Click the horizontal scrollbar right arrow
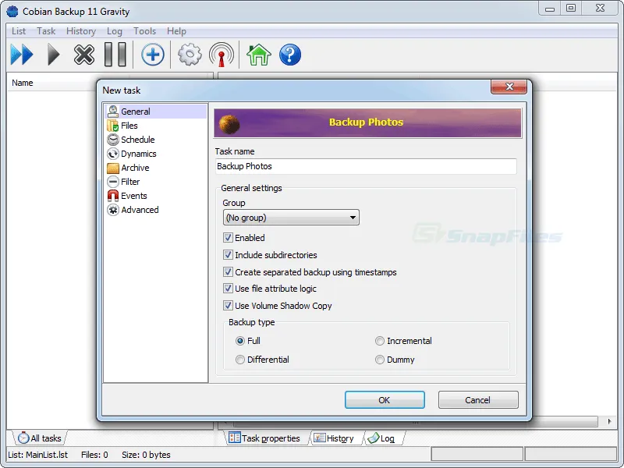The image size is (624, 468). pyautogui.click(x=609, y=421)
